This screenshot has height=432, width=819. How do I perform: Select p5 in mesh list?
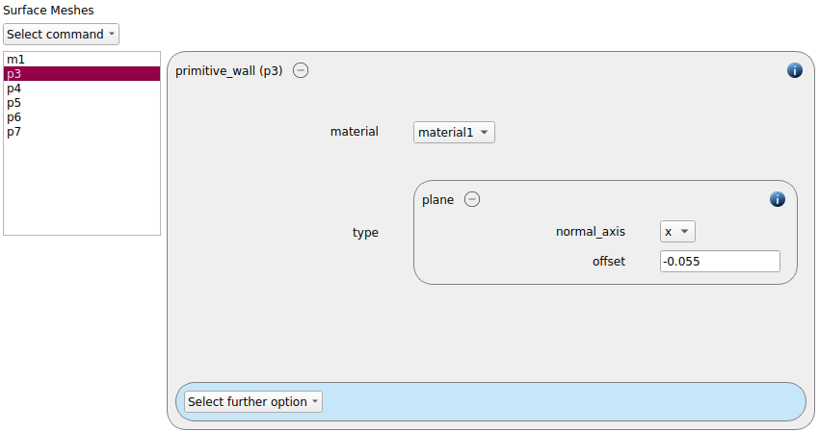82,103
